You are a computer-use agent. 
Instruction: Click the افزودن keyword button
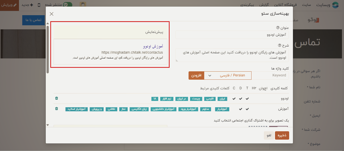(x=196, y=75)
